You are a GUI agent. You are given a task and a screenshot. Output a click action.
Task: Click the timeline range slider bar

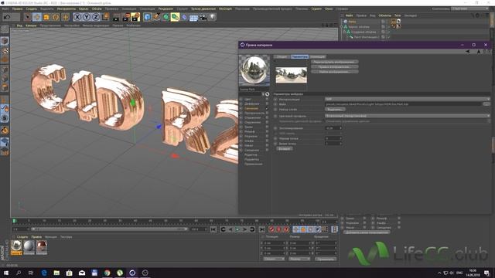point(110,229)
